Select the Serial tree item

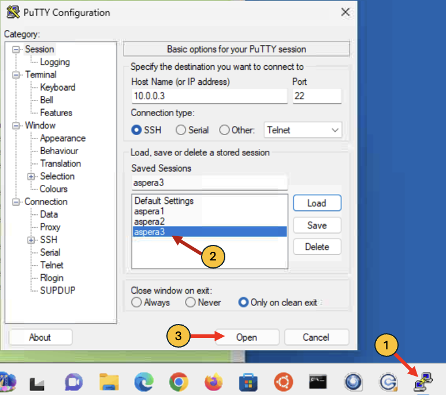coord(50,252)
